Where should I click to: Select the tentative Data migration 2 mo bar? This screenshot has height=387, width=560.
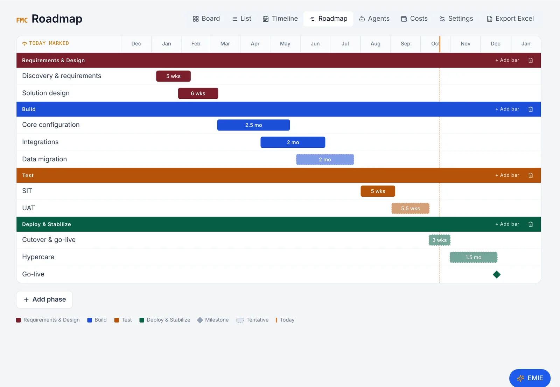click(x=325, y=160)
